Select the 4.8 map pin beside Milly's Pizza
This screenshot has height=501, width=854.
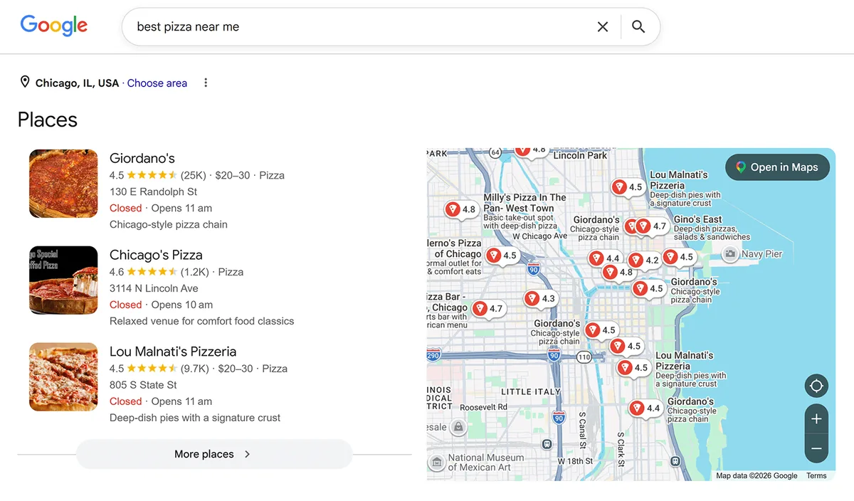tap(461, 210)
